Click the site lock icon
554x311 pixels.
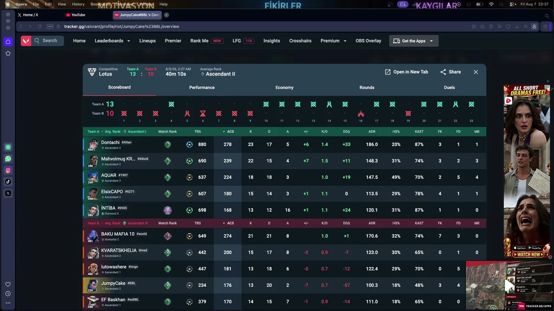[x=58, y=26]
